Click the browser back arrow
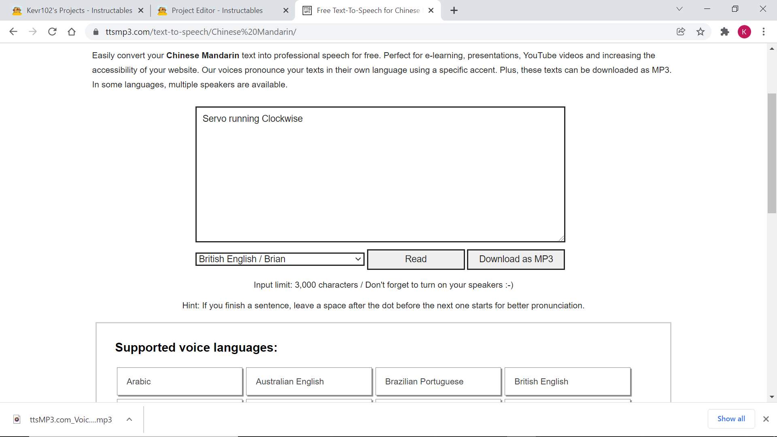This screenshot has width=777, height=437. (x=13, y=32)
